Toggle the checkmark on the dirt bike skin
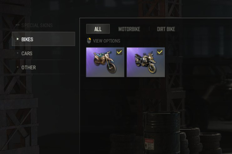Image resolution: width=232 pixels, height=154 pixels. pyautogui.click(x=119, y=52)
